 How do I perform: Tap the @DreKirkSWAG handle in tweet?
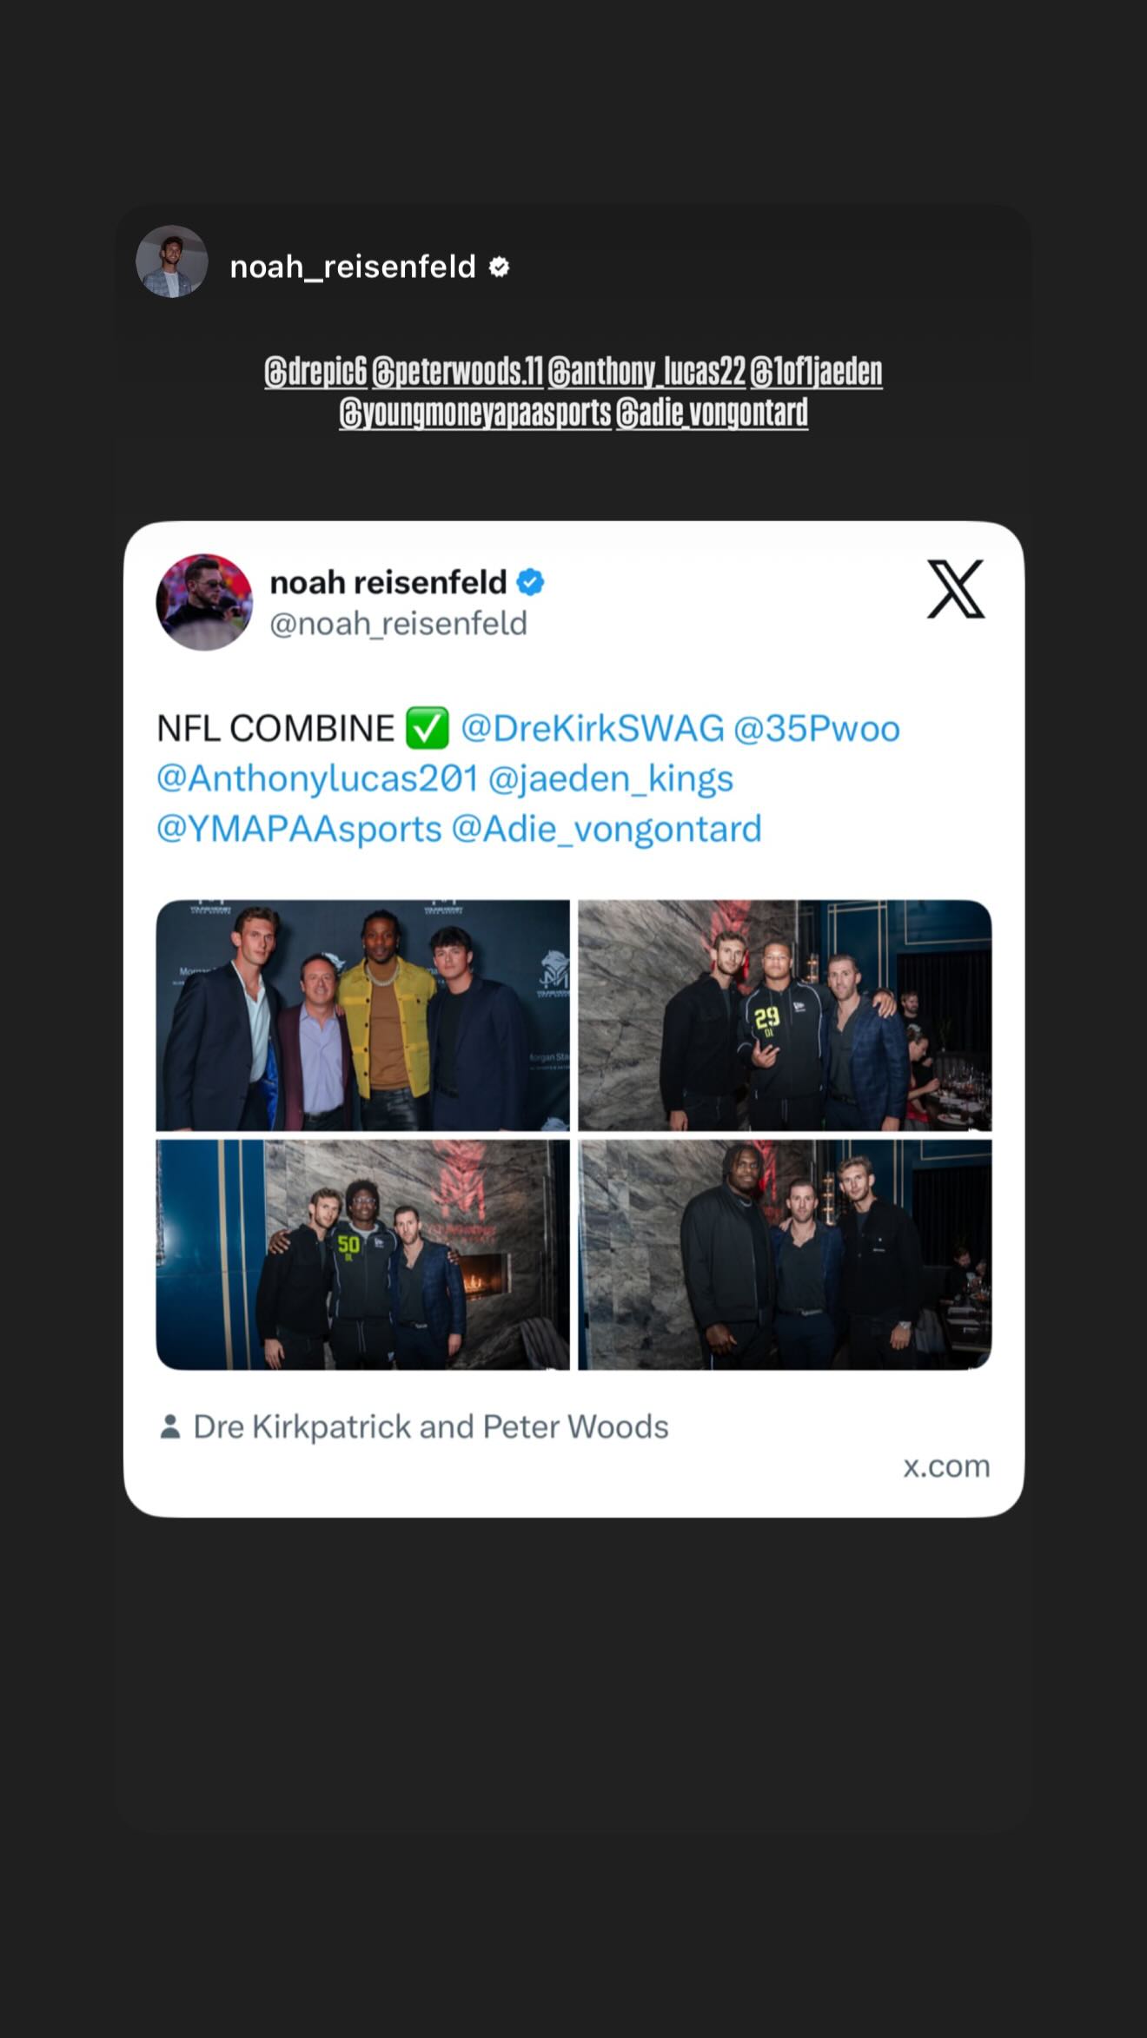593,728
